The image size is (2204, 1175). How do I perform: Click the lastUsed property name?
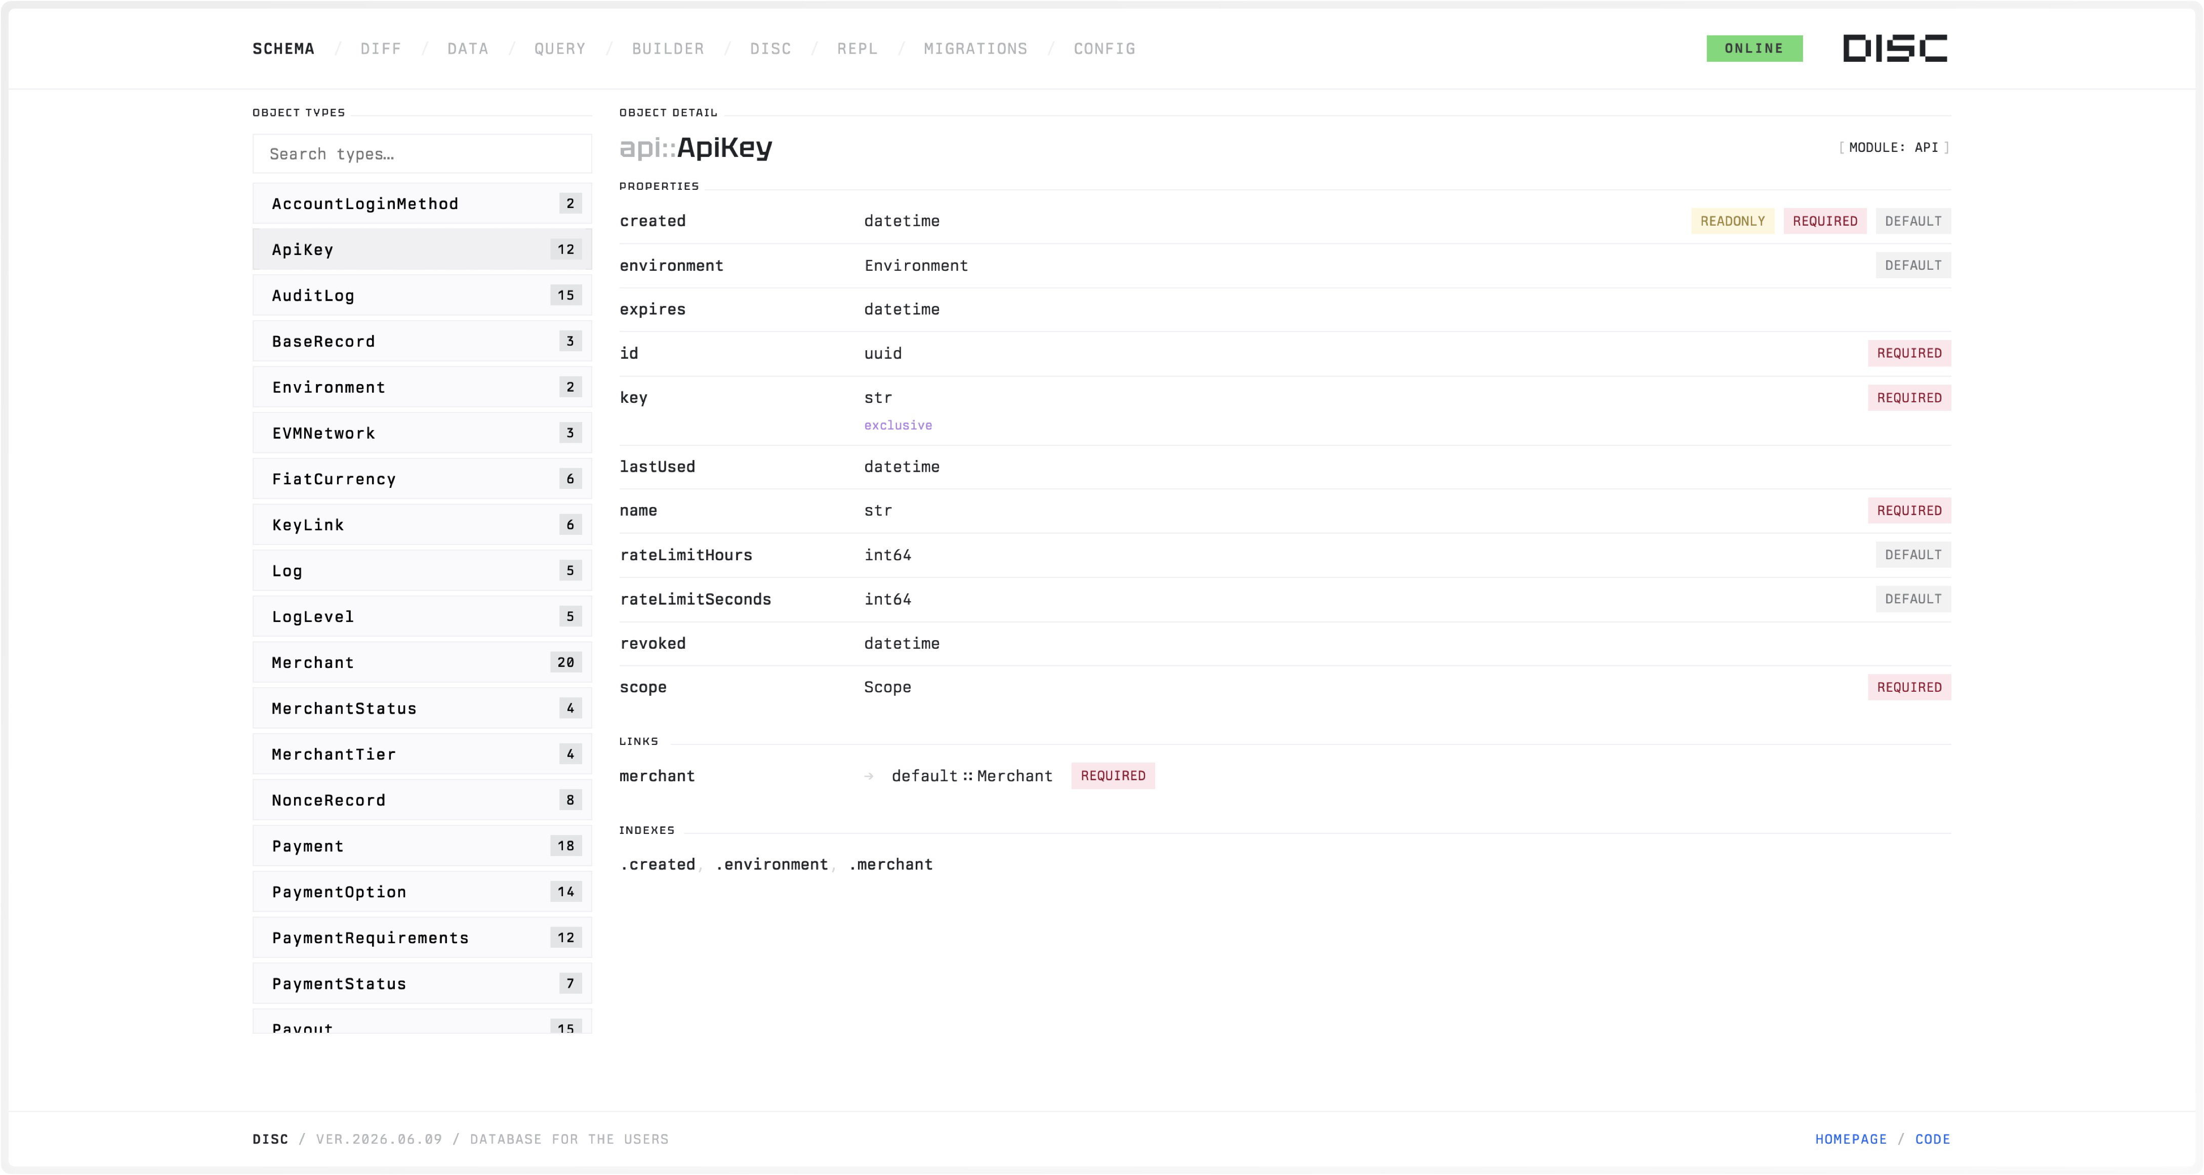[x=657, y=467]
